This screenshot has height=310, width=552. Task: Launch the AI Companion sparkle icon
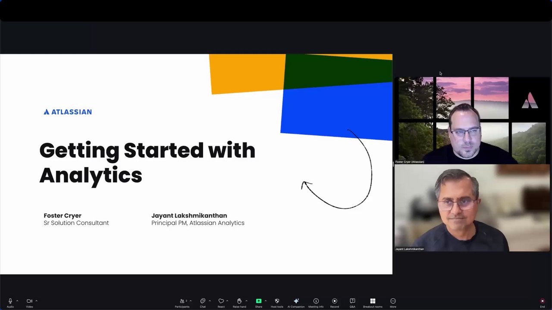coord(296,303)
